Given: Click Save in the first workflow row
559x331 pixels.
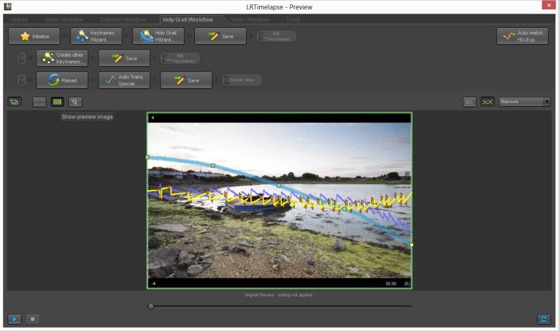Looking at the screenshot, I should (x=221, y=36).
